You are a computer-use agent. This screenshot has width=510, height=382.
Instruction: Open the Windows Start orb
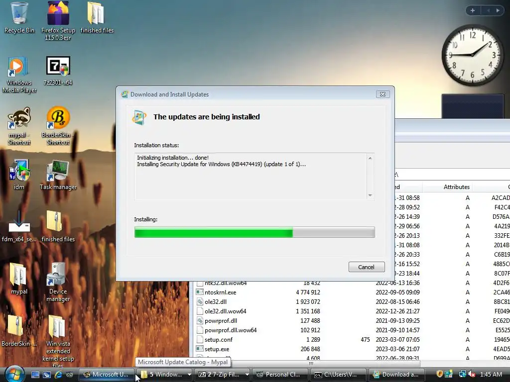[x=14, y=374]
